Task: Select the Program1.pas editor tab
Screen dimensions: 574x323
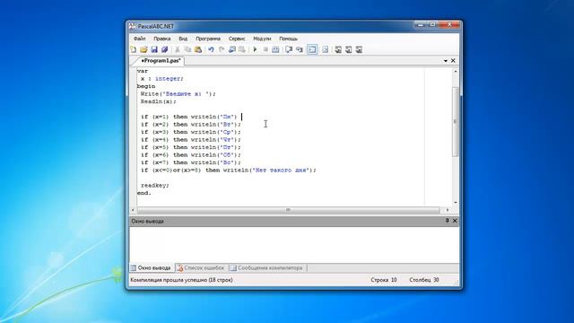Action: tap(161, 61)
